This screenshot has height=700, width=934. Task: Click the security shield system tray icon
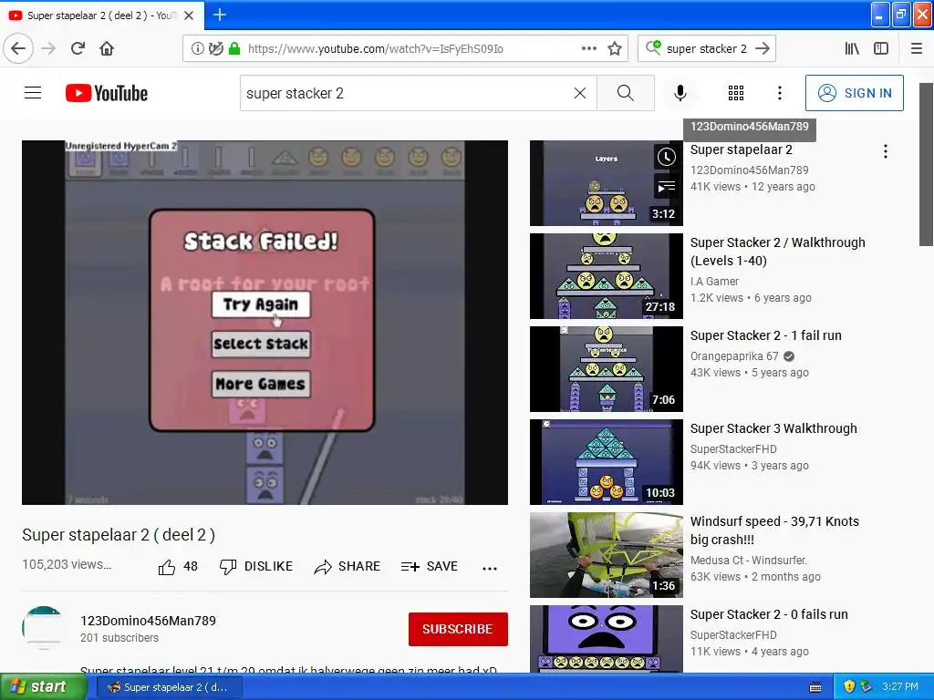(x=849, y=686)
